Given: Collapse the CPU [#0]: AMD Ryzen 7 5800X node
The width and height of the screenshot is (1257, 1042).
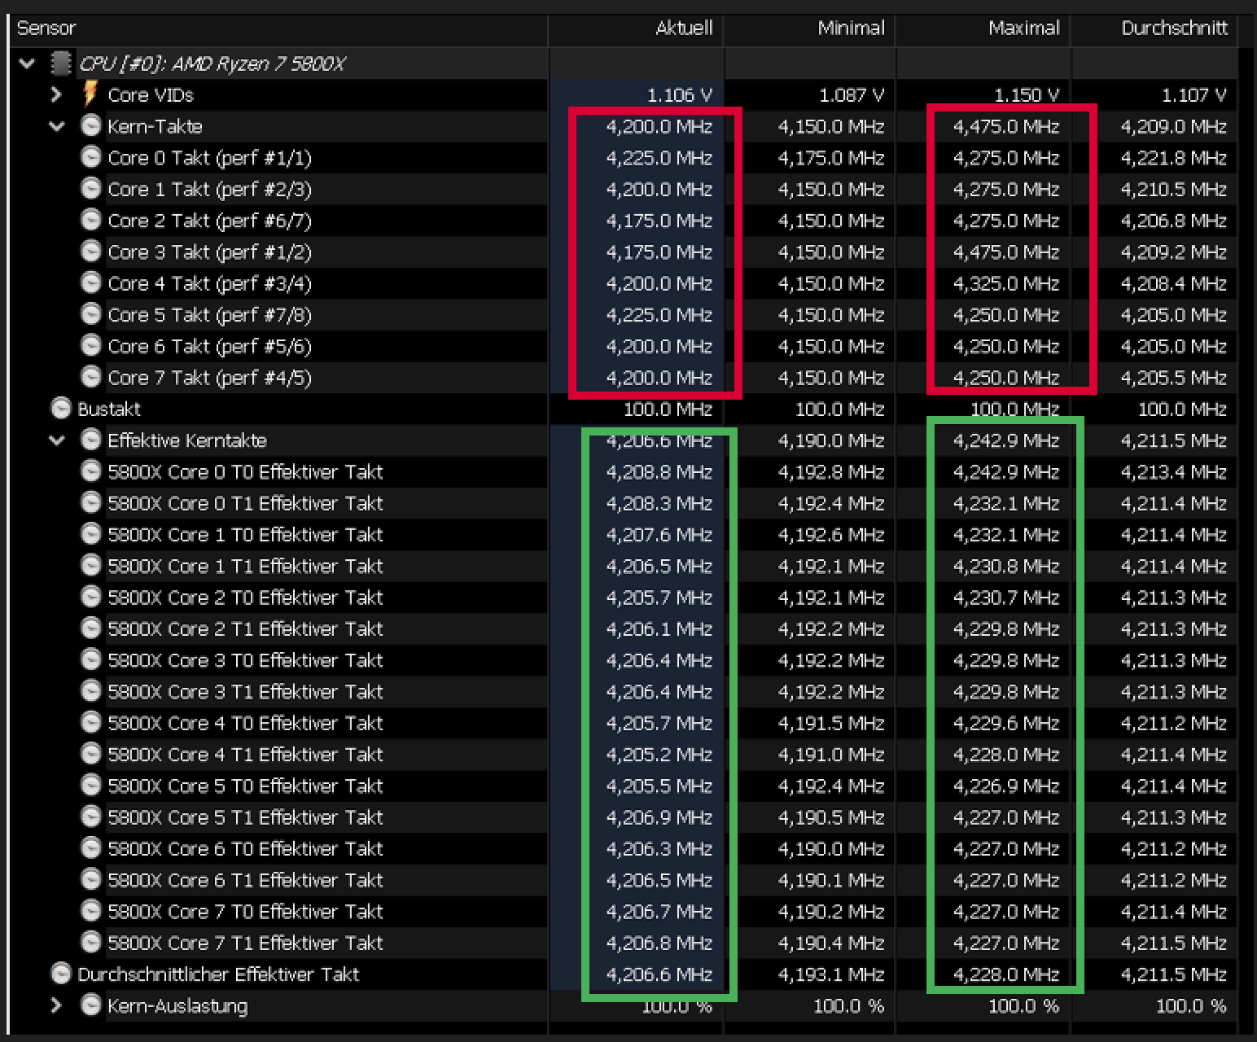Looking at the screenshot, I should [x=27, y=63].
